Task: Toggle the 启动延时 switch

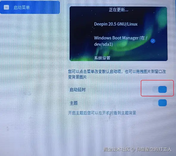Action: (160, 89)
